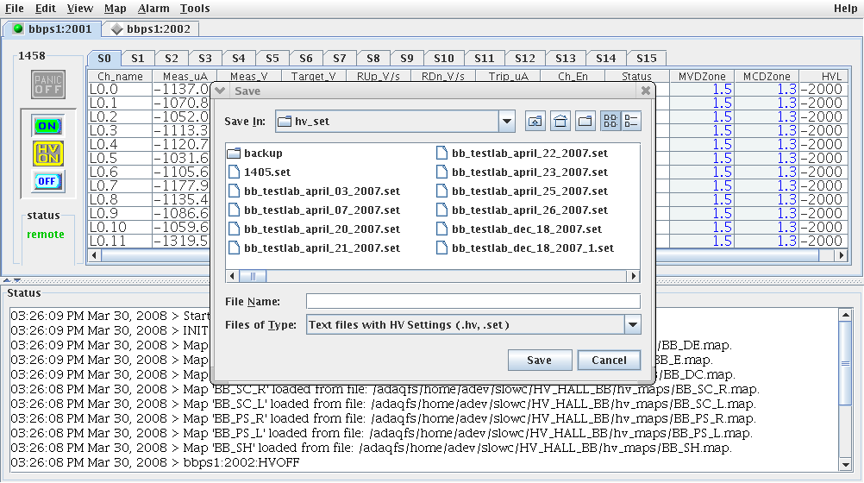Select slot tab S0

(104, 58)
